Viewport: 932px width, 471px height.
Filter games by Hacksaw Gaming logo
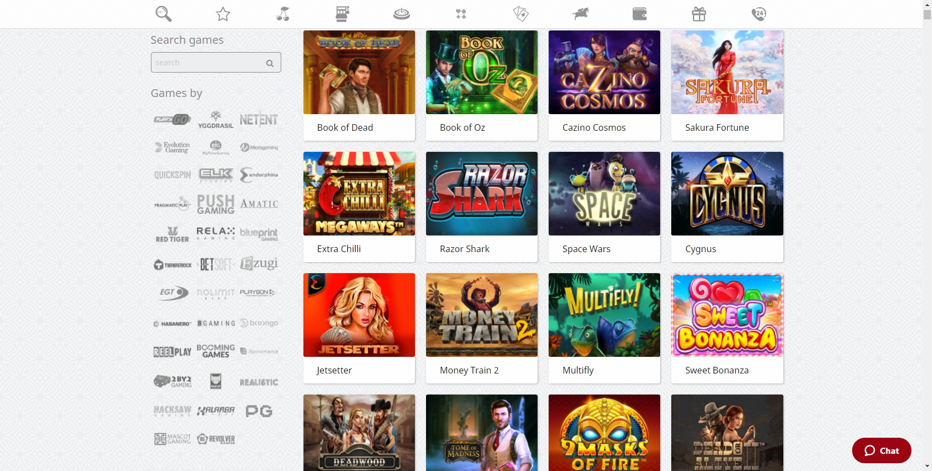point(173,411)
